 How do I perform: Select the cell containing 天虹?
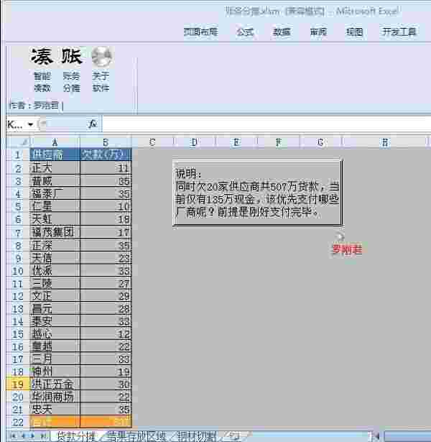[55, 219]
